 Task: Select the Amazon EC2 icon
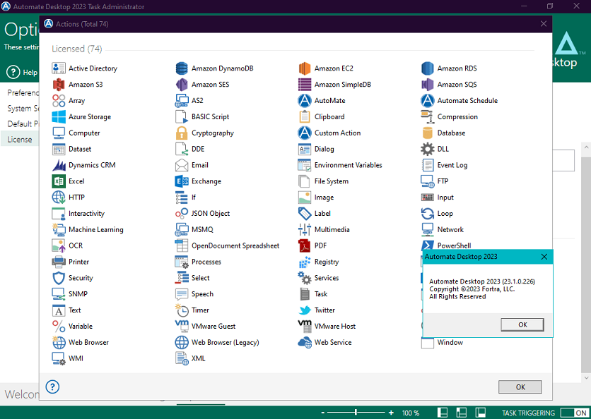click(x=305, y=68)
